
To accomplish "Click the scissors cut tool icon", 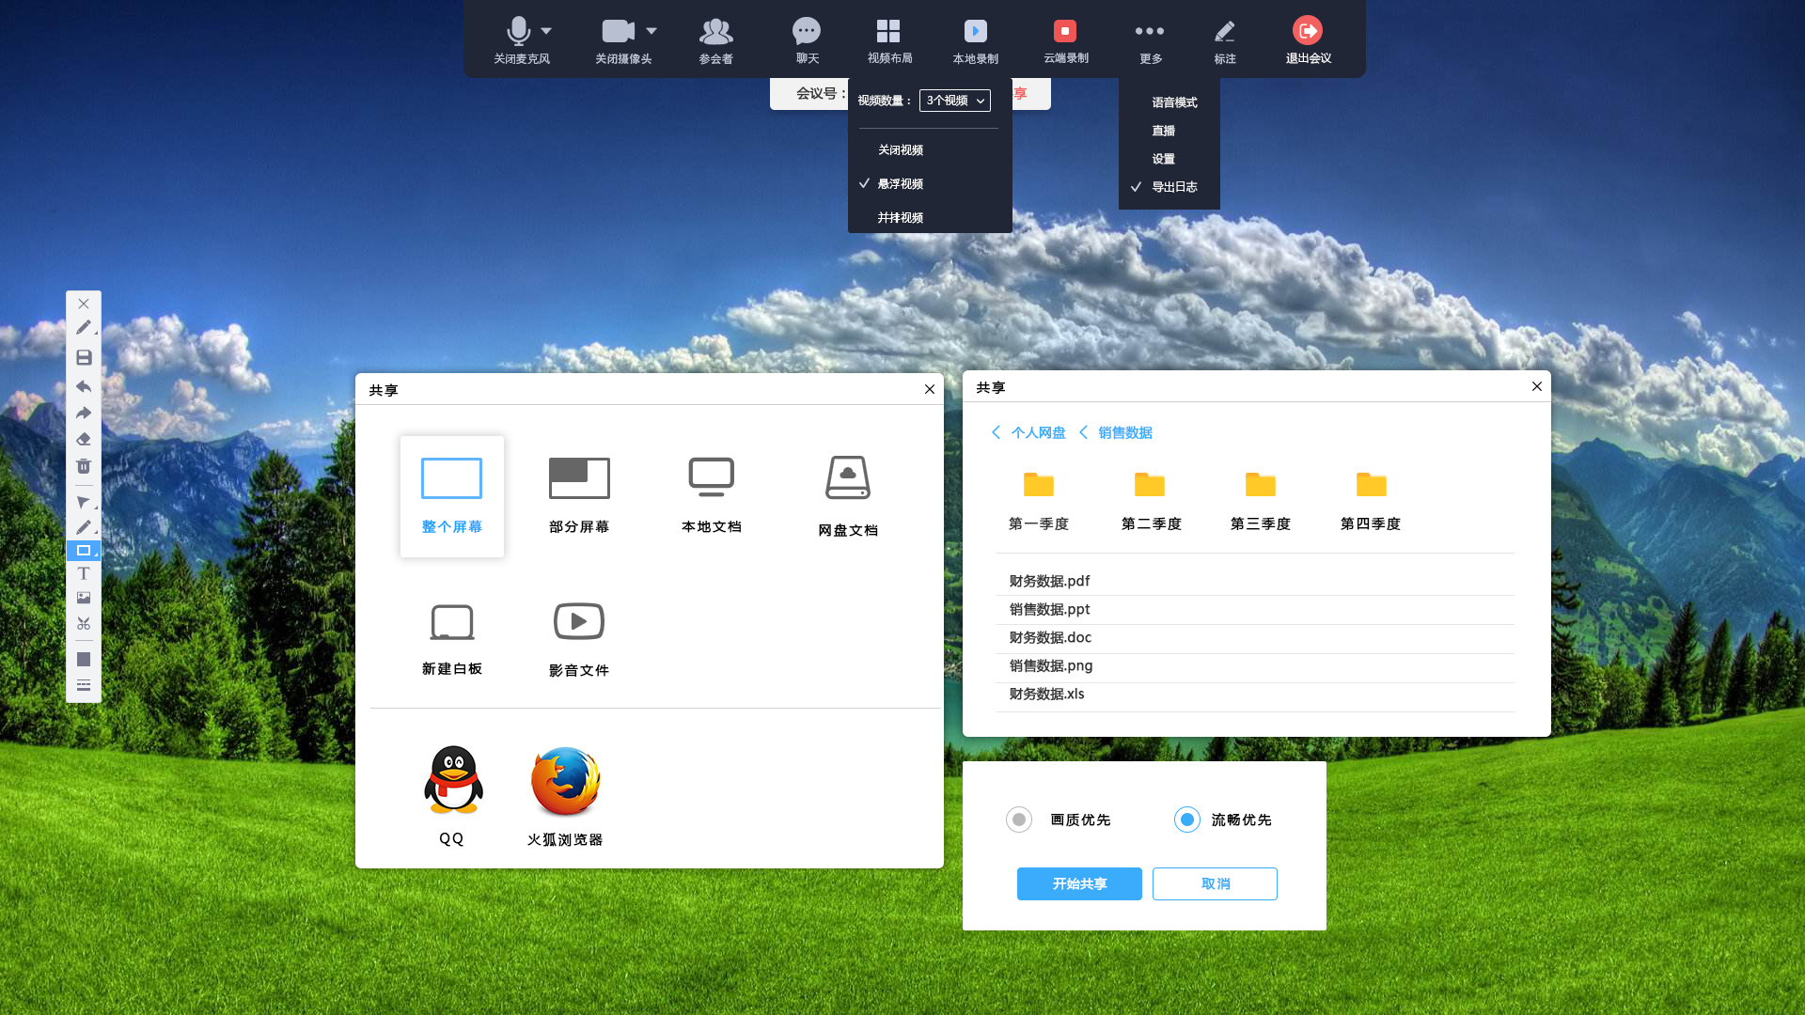I will coord(84,623).
